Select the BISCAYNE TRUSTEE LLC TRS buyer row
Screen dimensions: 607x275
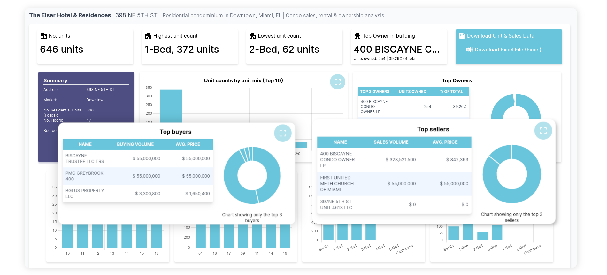(x=138, y=158)
